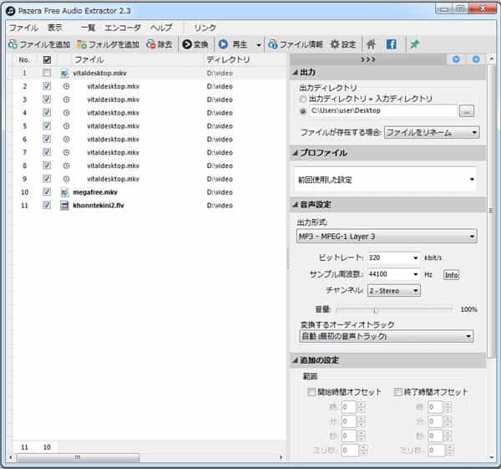Open the bitrate 320 dropdown
The image size is (501, 469).
coord(393,257)
